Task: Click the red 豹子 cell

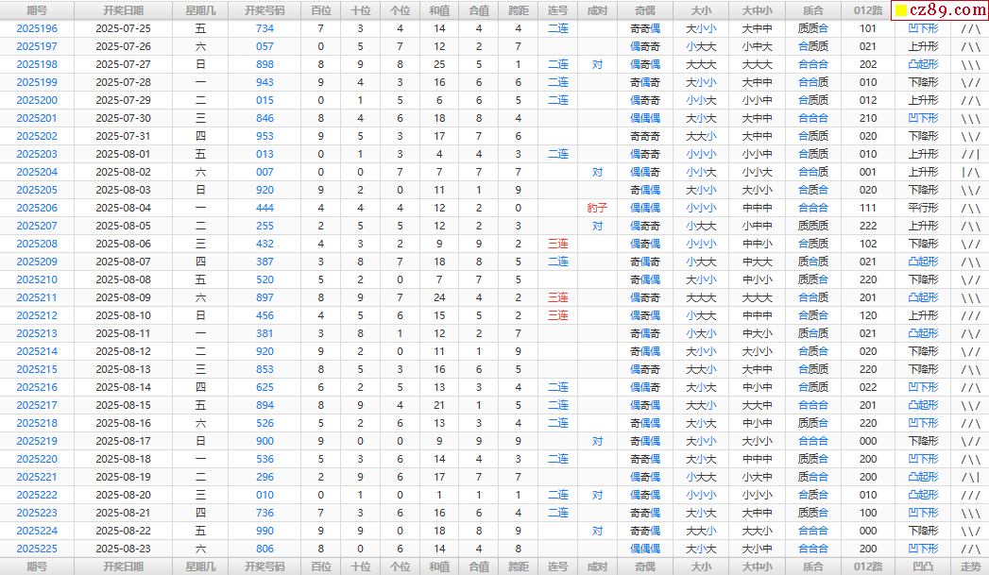Action: click(x=597, y=208)
